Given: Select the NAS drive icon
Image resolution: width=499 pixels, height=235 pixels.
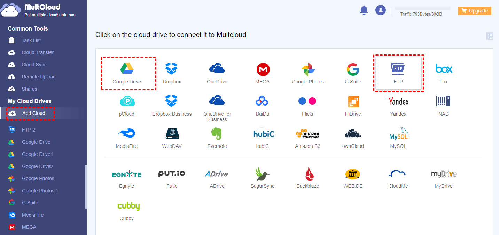Looking at the screenshot, I should 443,101.
